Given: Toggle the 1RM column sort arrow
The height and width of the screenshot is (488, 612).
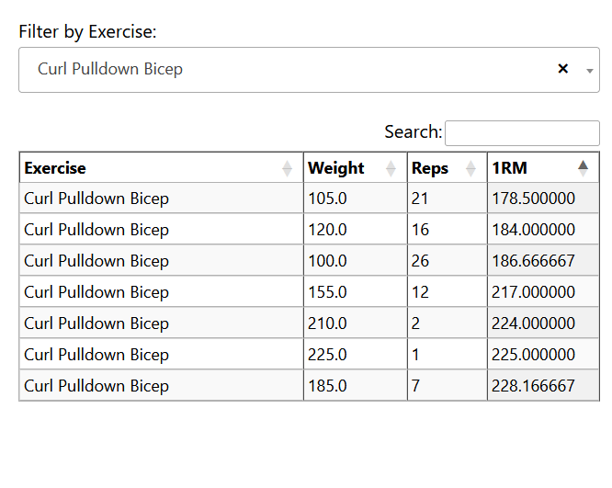Looking at the screenshot, I should pyautogui.click(x=583, y=169).
